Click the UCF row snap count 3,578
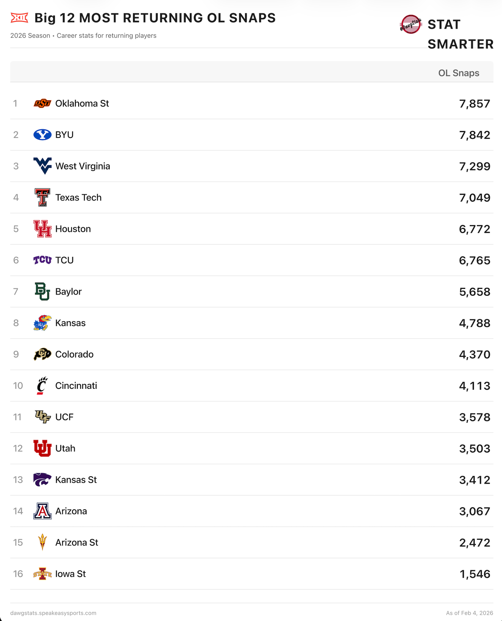This screenshot has width=502, height=621. click(474, 417)
